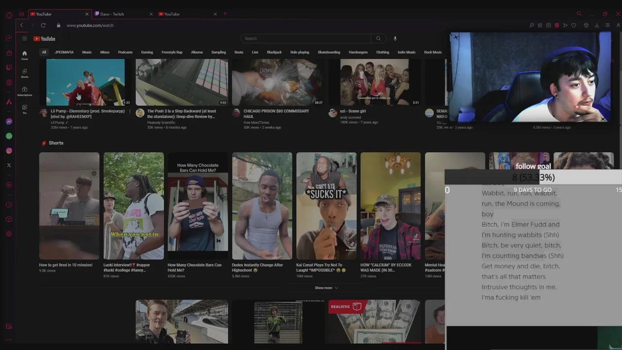Select the Hamburgers filter chip
This screenshot has width=622, height=350.
358,52
